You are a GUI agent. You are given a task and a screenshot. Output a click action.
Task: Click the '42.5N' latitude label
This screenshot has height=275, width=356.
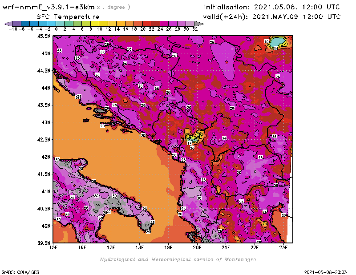44,140
